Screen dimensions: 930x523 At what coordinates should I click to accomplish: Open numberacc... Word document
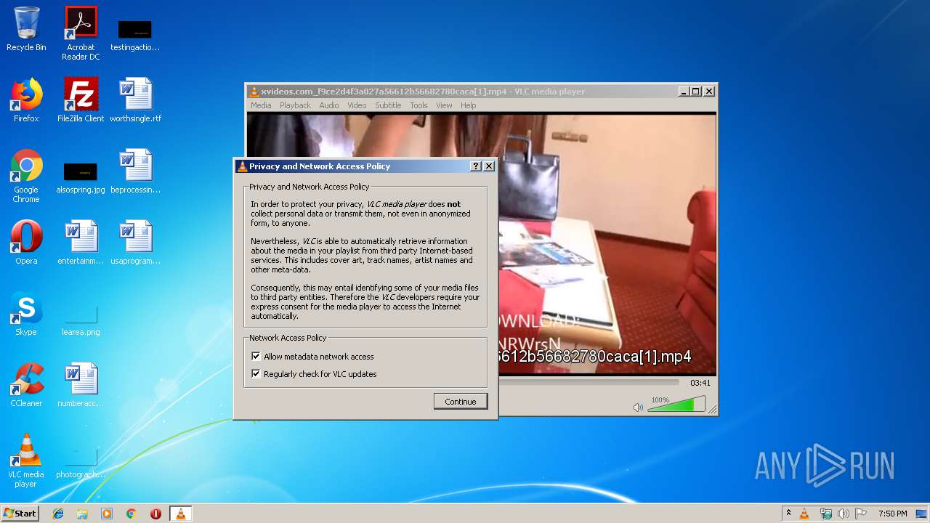(81, 385)
